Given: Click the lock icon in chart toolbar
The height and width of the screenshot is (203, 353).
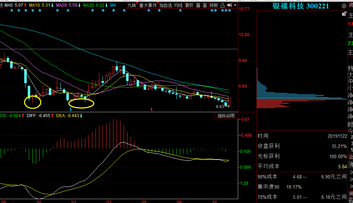Looking at the screenshot, I should (x=222, y=5).
